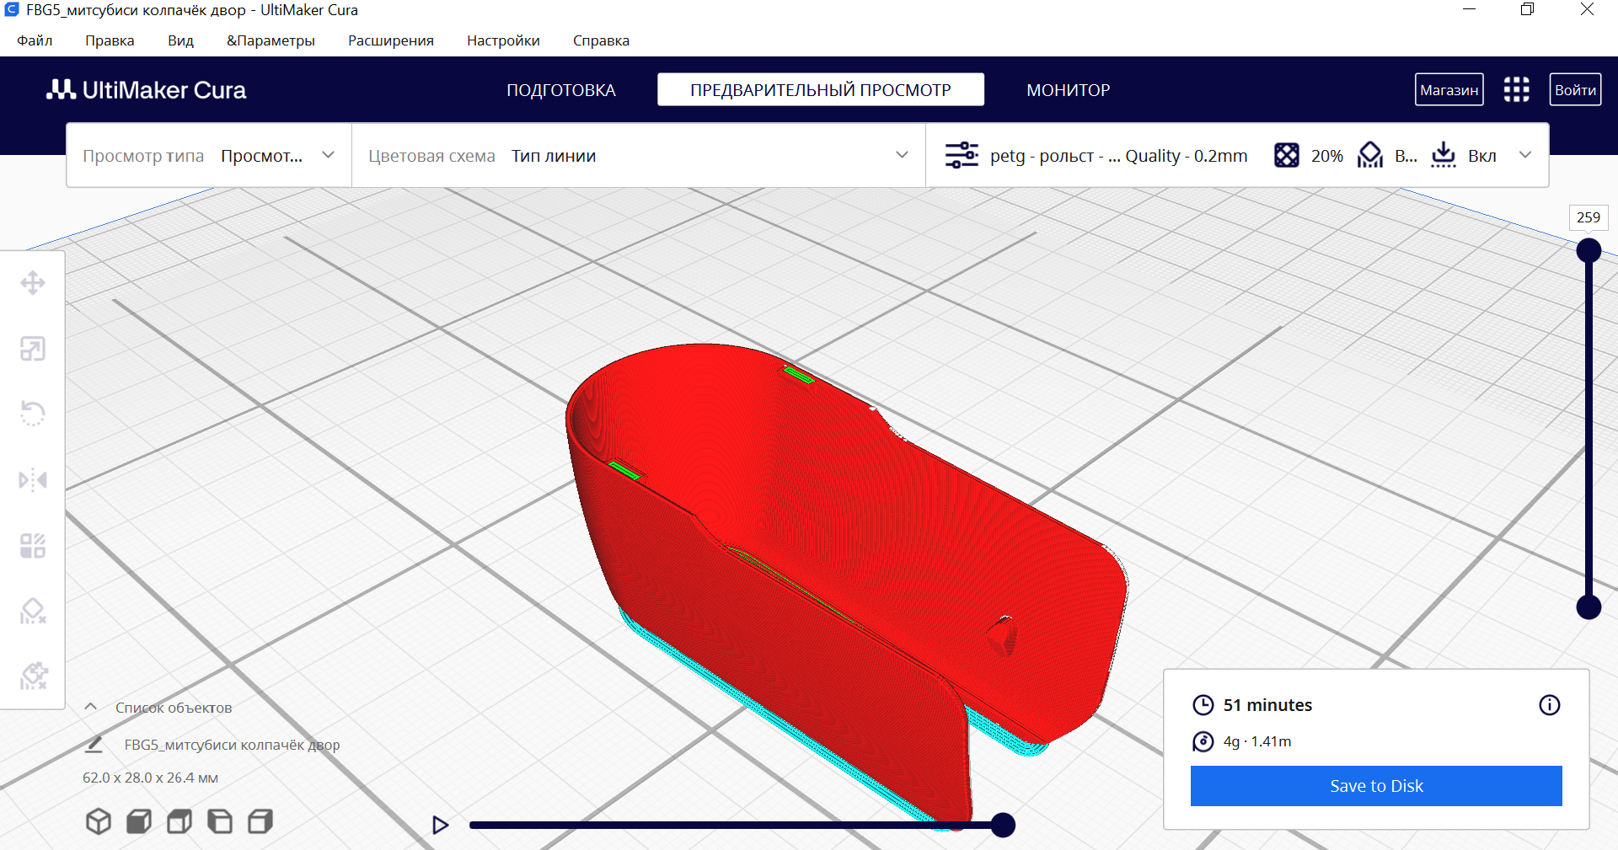Open Per Model Settings tool
Viewport: 1618px width, 850px height.
[x=33, y=546]
